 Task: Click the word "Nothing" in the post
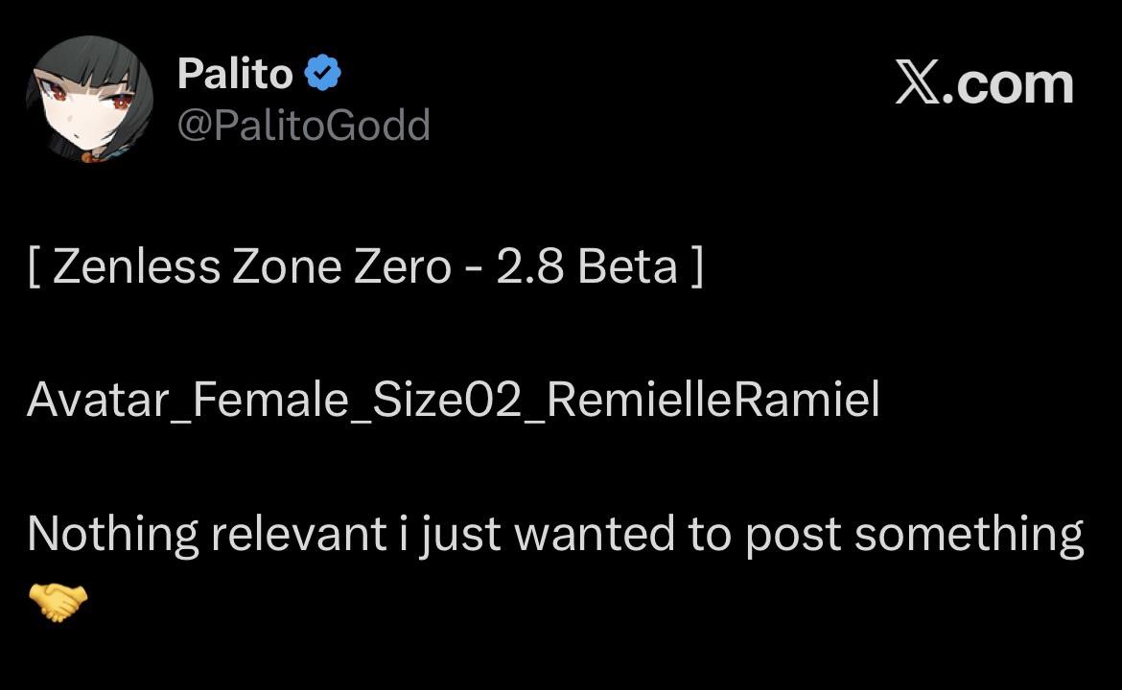pyautogui.click(x=112, y=534)
